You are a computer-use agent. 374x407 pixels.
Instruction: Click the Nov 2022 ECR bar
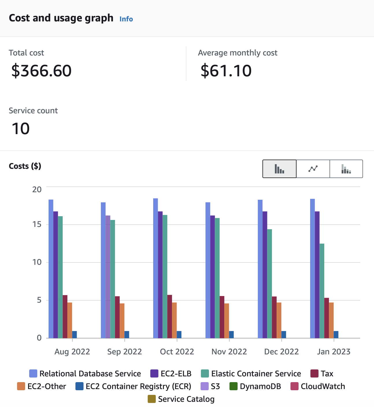(232, 334)
